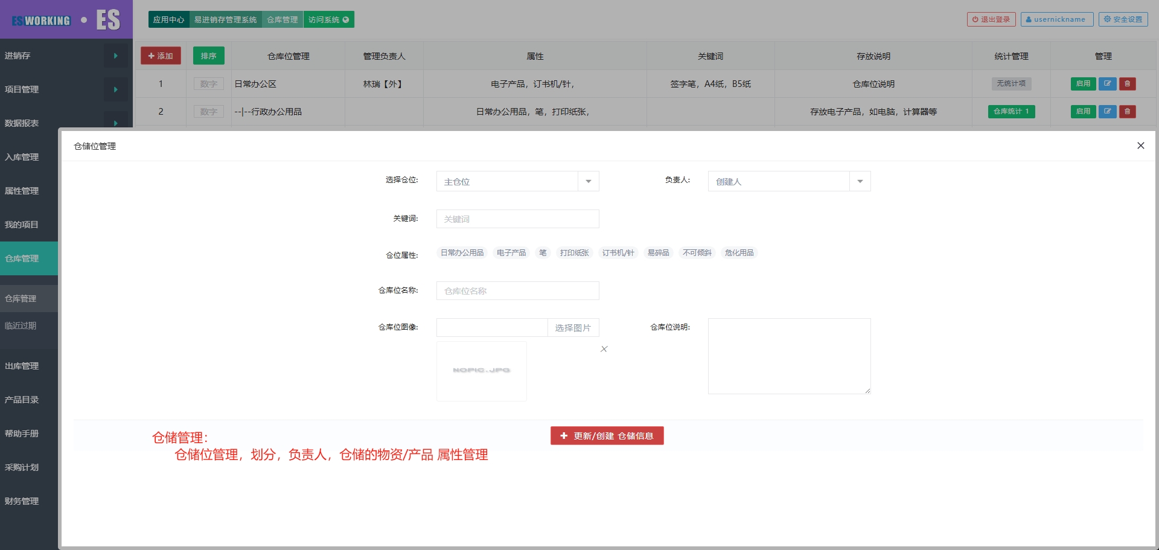This screenshot has width=1159, height=550.
Task: Select 出库管理 in the sidebar
Action: click(22, 366)
